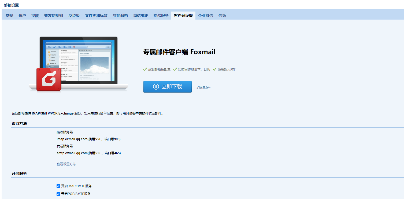404x199 pixels.
Task: Click the imap.exmail.qq.com server text
Action: point(88,139)
